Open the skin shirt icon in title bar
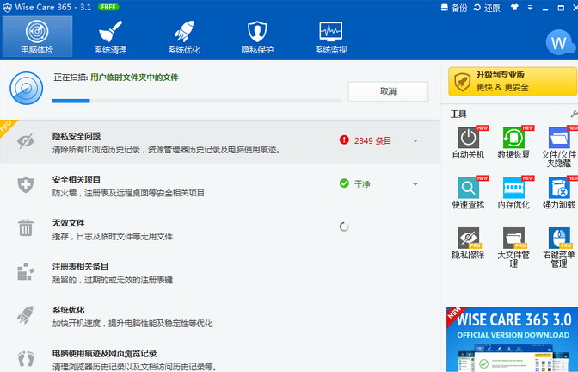This screenshot has height=372, width=578. coord(514,8)
